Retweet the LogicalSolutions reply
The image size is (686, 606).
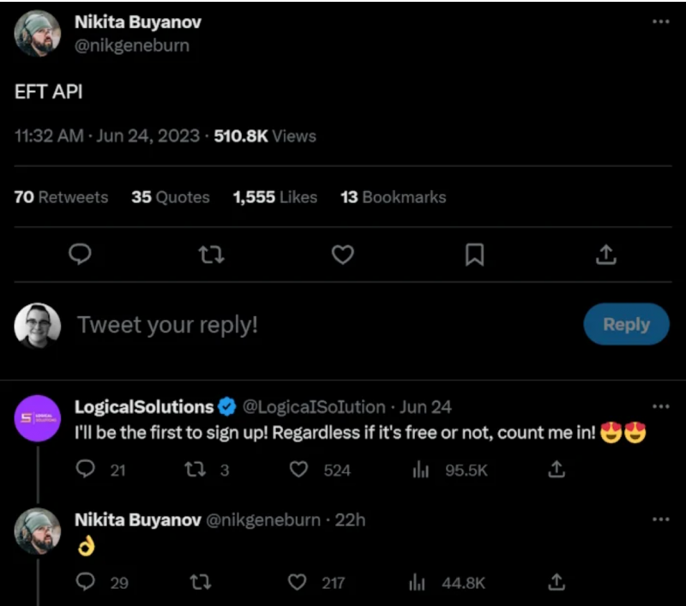pos(195,470)
